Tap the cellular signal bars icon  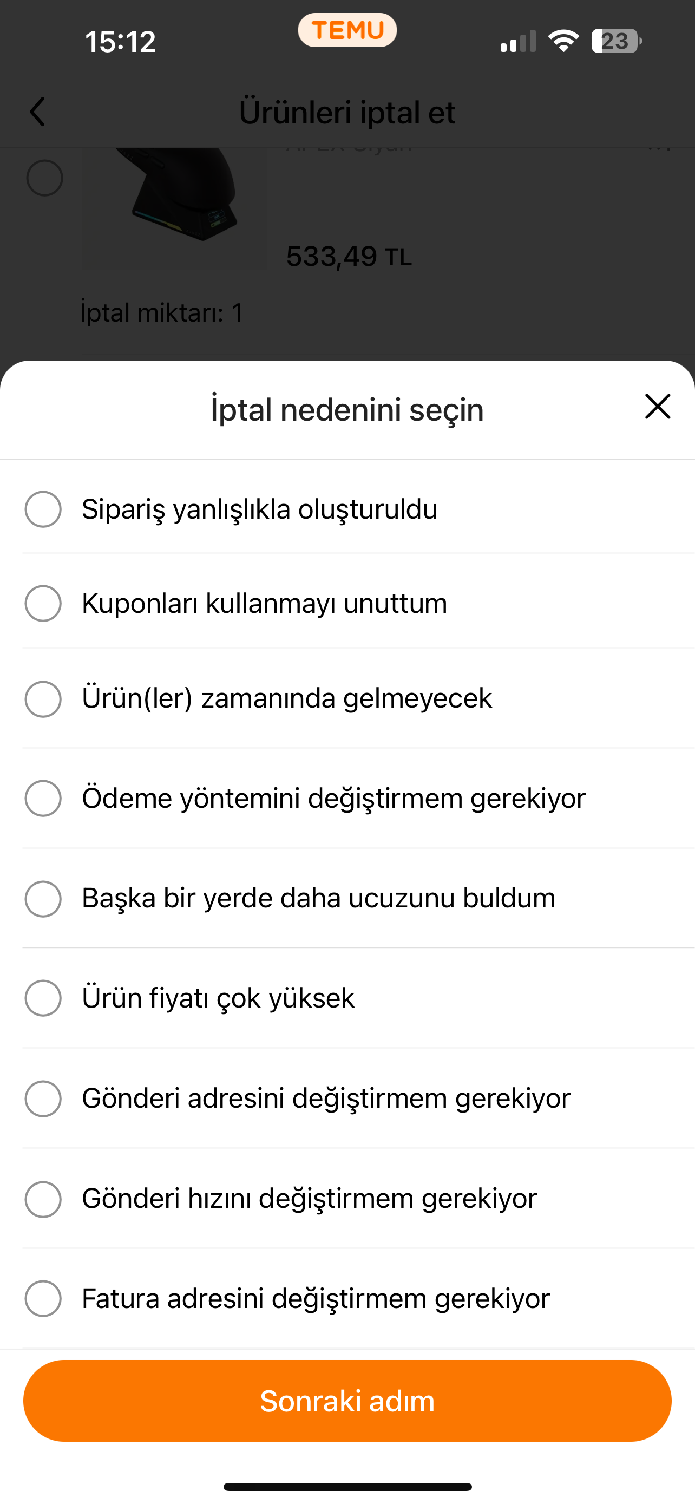point(517,42)
